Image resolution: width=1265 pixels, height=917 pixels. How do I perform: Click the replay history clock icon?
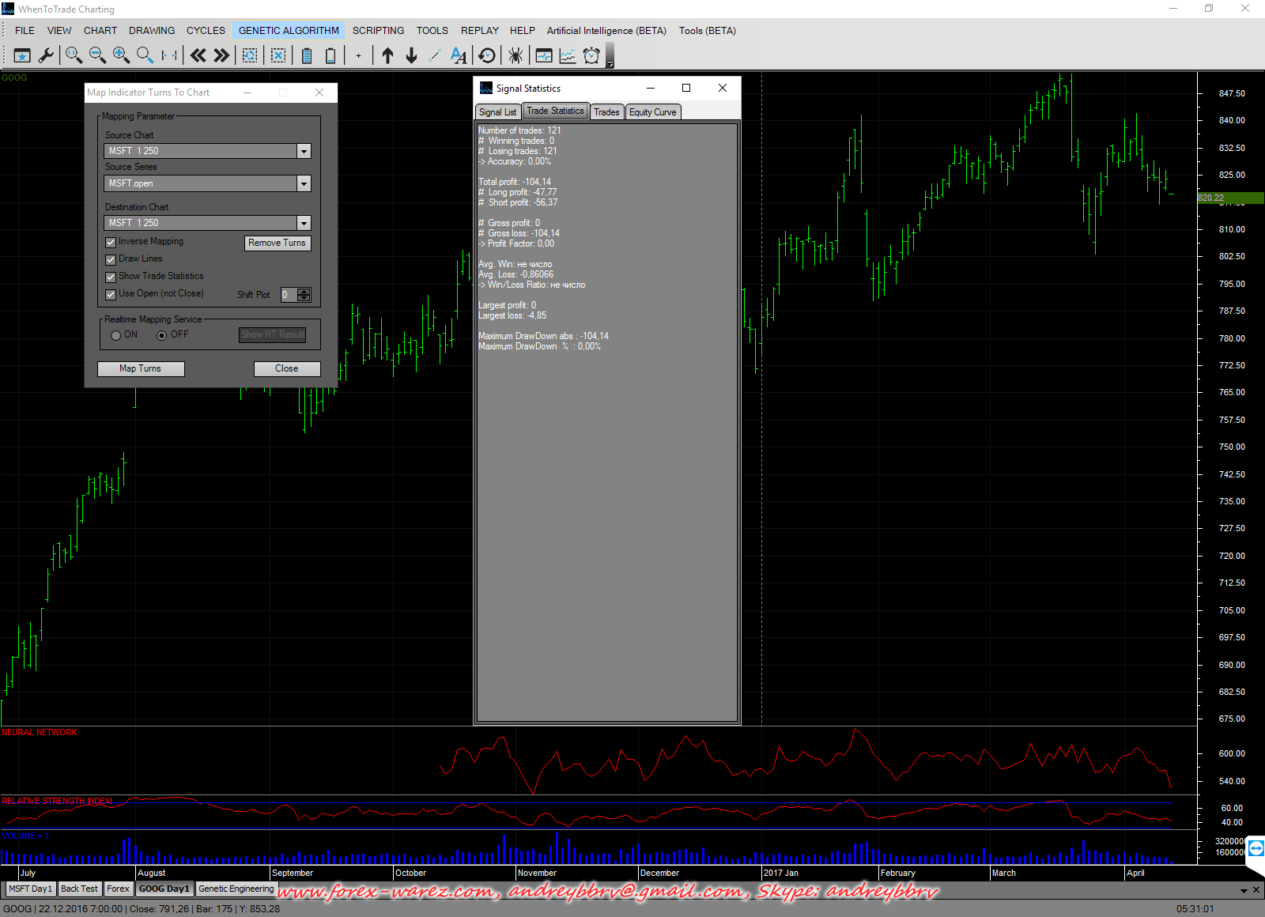[487, 55]
